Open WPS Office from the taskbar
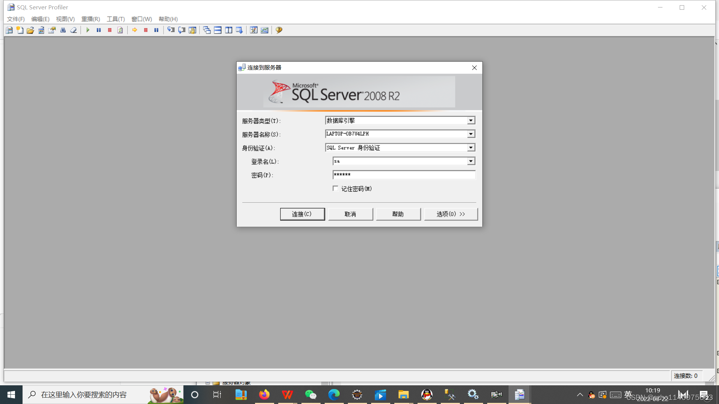 pyautogui.click(x=287, y=395)
